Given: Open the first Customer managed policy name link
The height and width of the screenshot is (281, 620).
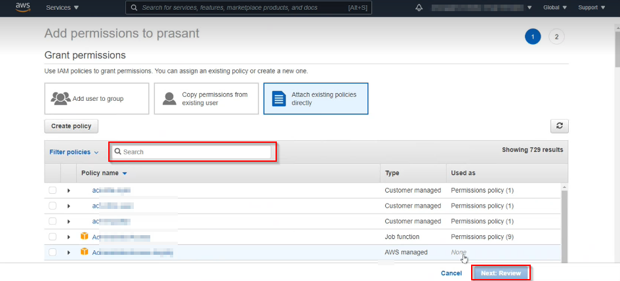Looking at the screenshot, I should pos(111,190).
